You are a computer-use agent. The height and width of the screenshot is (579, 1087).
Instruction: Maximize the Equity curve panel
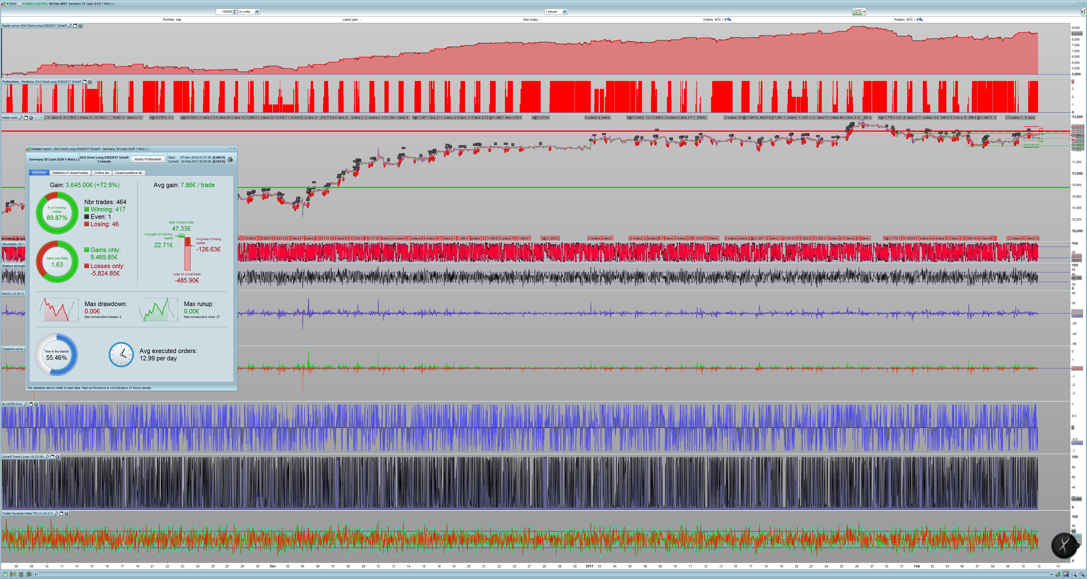click(75, 26)
